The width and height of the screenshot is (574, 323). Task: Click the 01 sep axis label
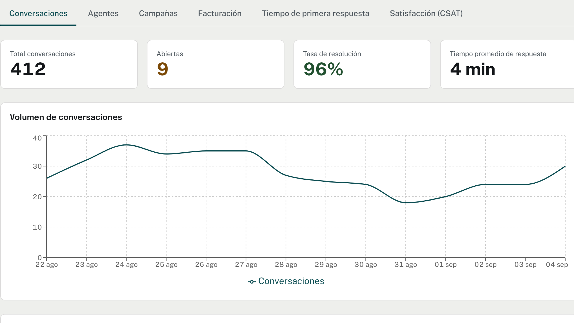(x=445, y=265)
